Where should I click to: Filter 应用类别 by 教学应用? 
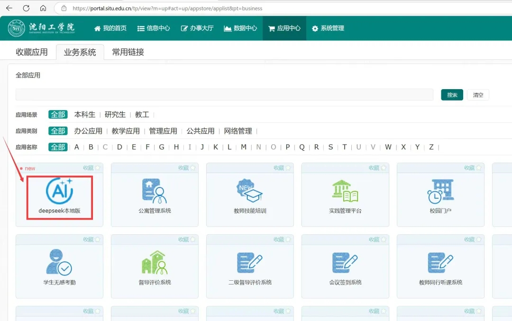(x=126, y=131)
